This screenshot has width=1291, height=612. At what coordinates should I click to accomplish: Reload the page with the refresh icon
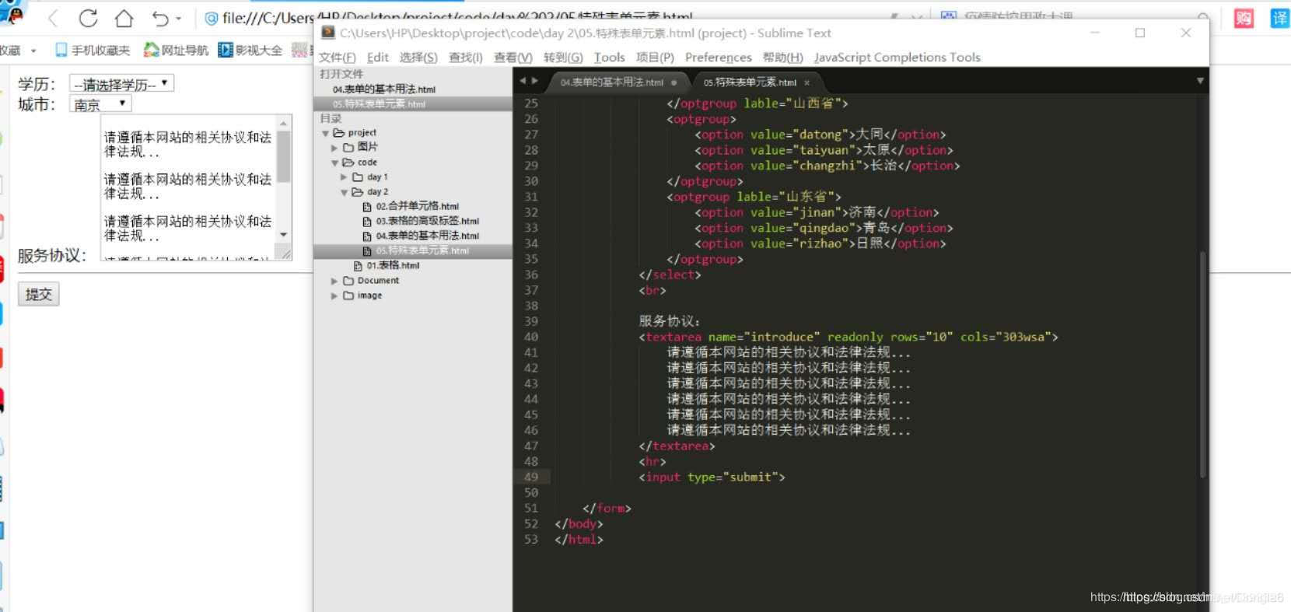88,18
